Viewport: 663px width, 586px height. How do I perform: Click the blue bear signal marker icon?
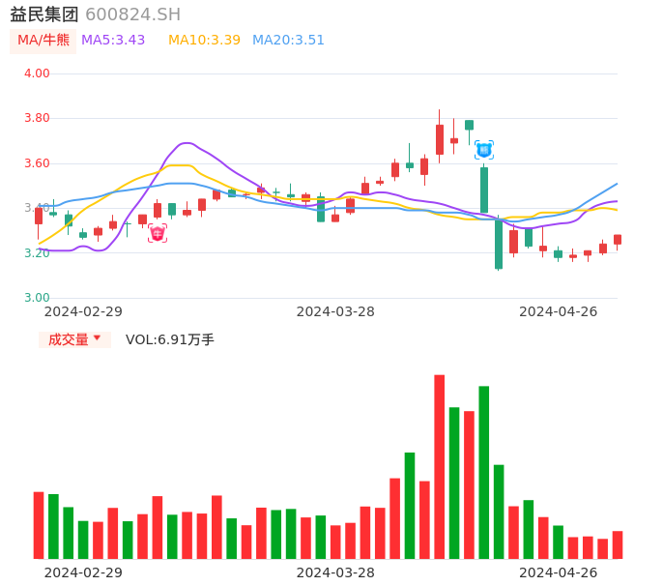point(484,150)
